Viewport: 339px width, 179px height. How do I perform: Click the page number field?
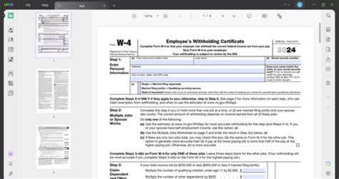pyautogui.click(x=207, y=16)
